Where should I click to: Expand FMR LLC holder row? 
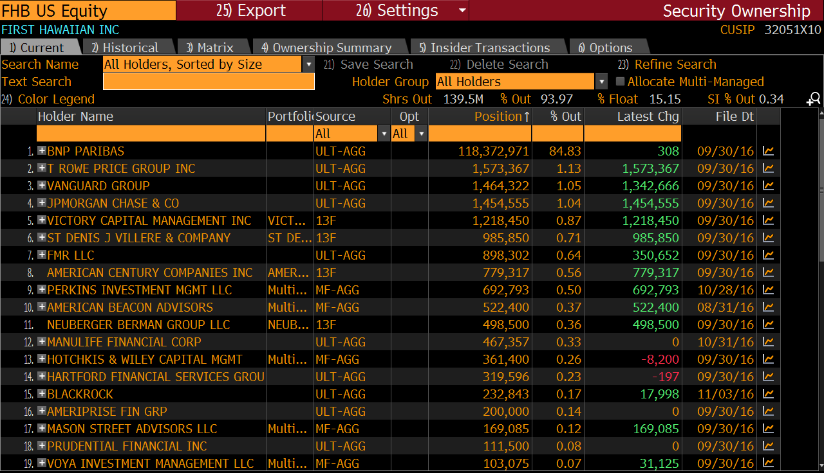(42, 254)
